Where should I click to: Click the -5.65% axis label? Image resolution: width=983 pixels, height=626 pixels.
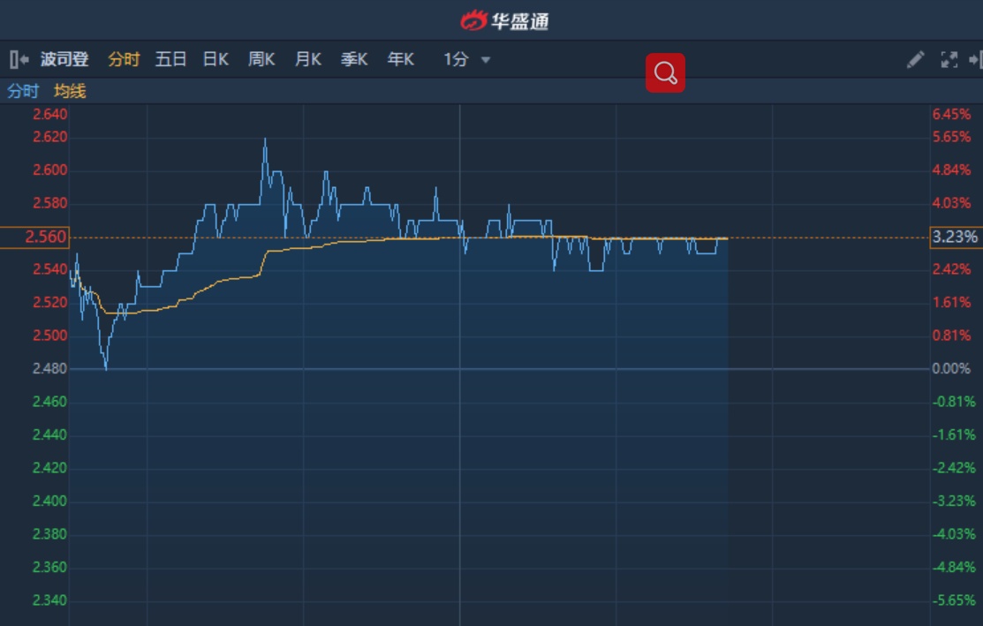(954, 601)
